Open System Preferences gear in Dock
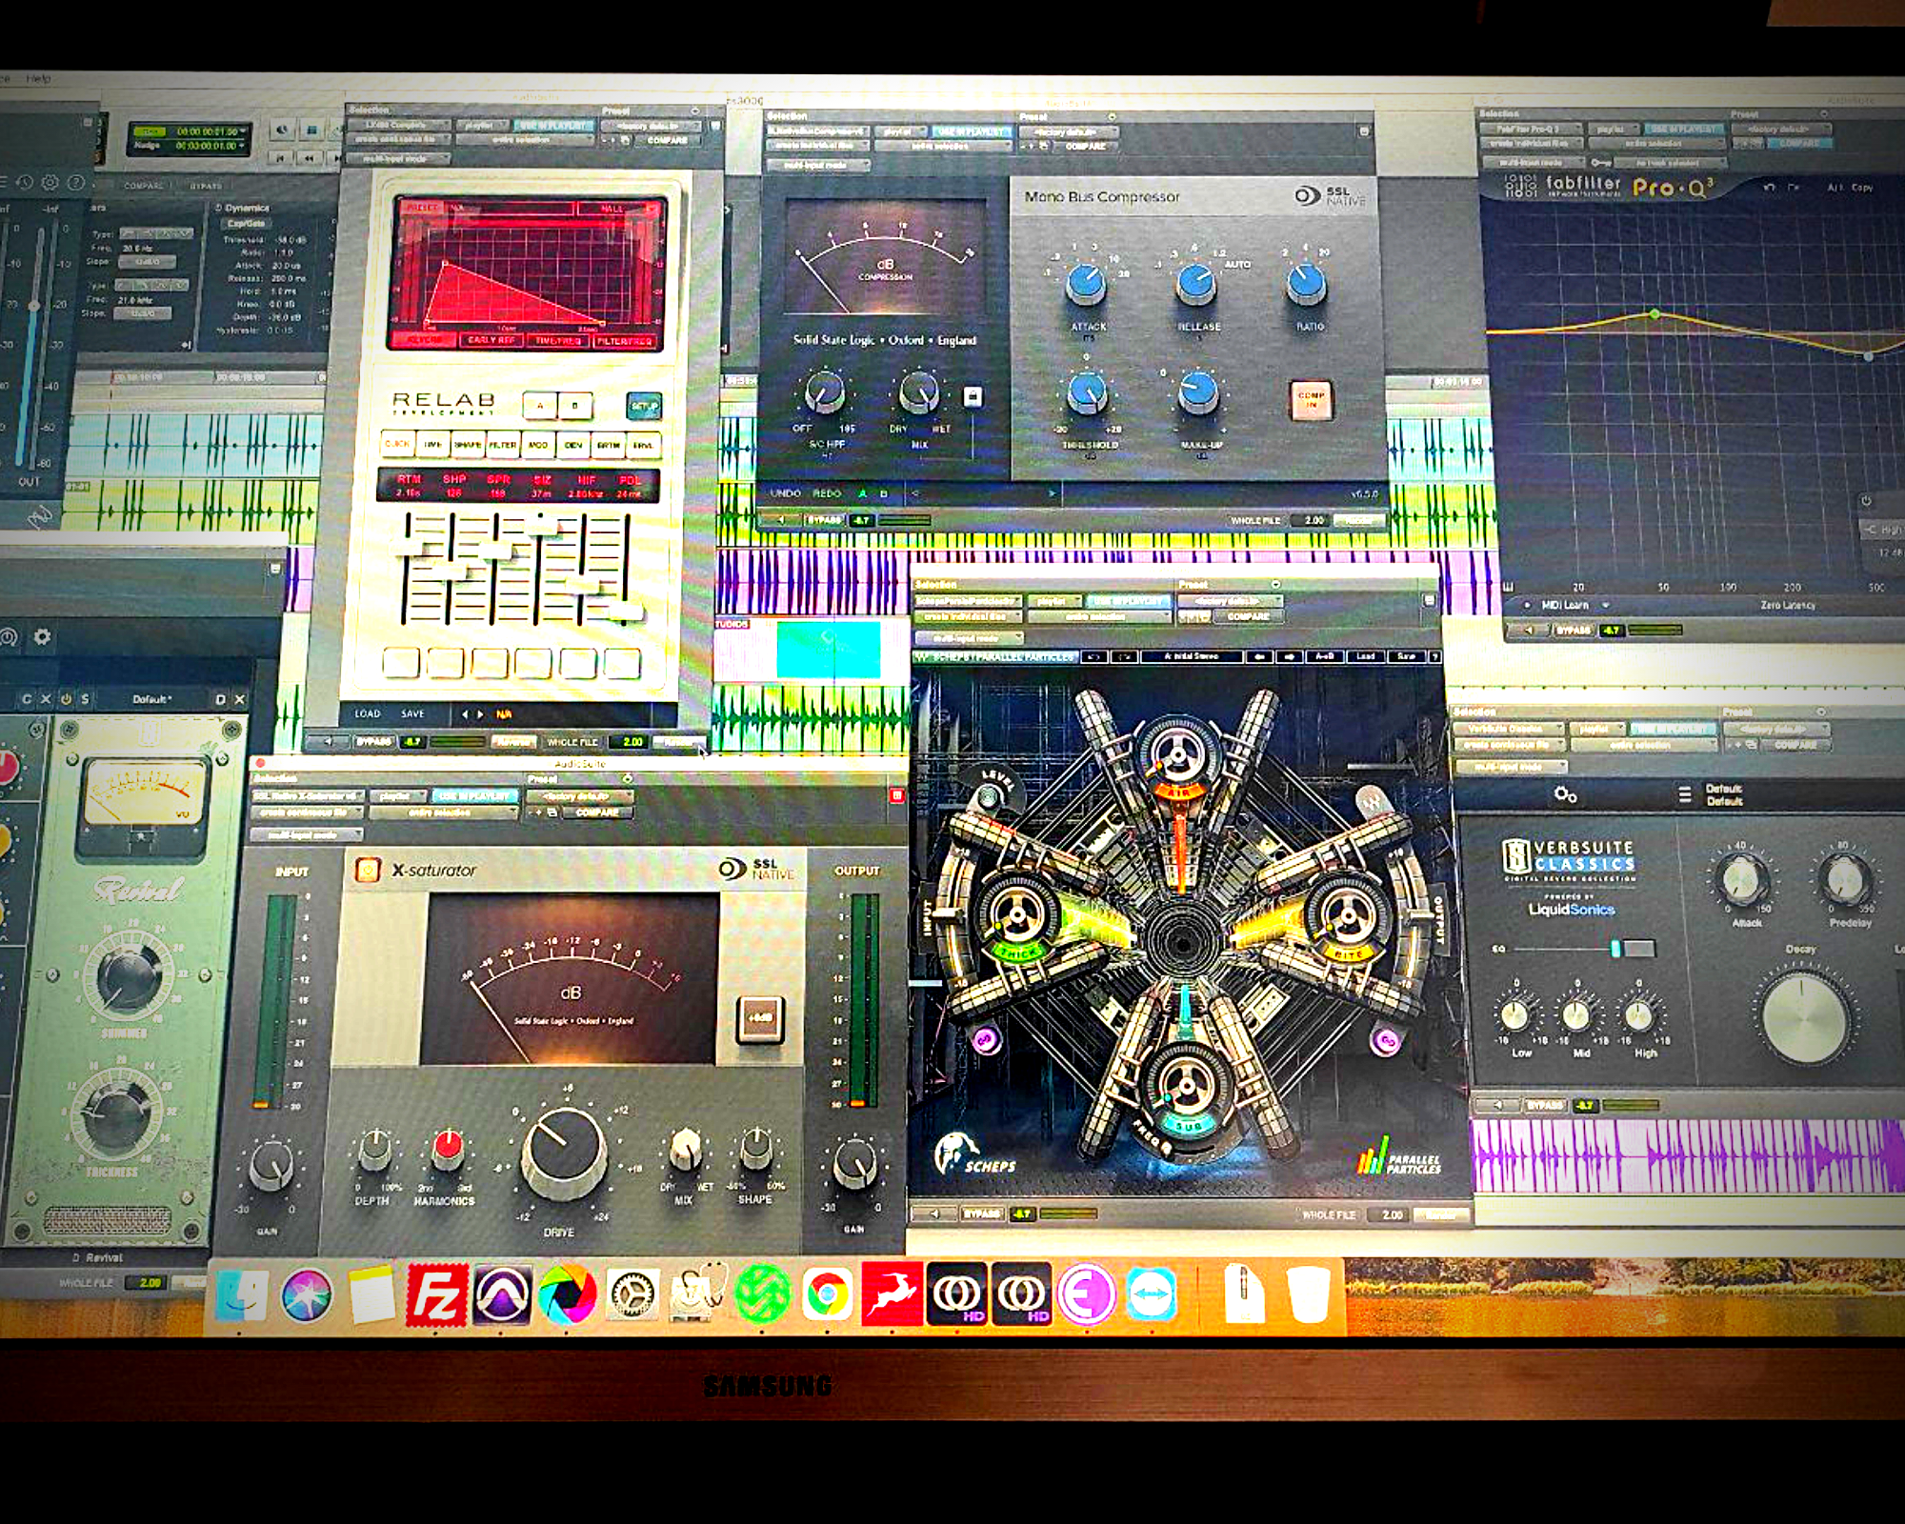1905x1524 pixels. pos(632,1294)
